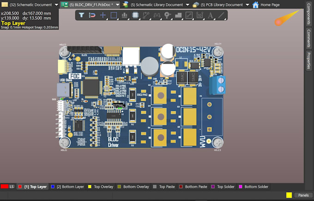Click the PCB document tab icon
The image size is (314, 201).
click(x=64, y=5)
